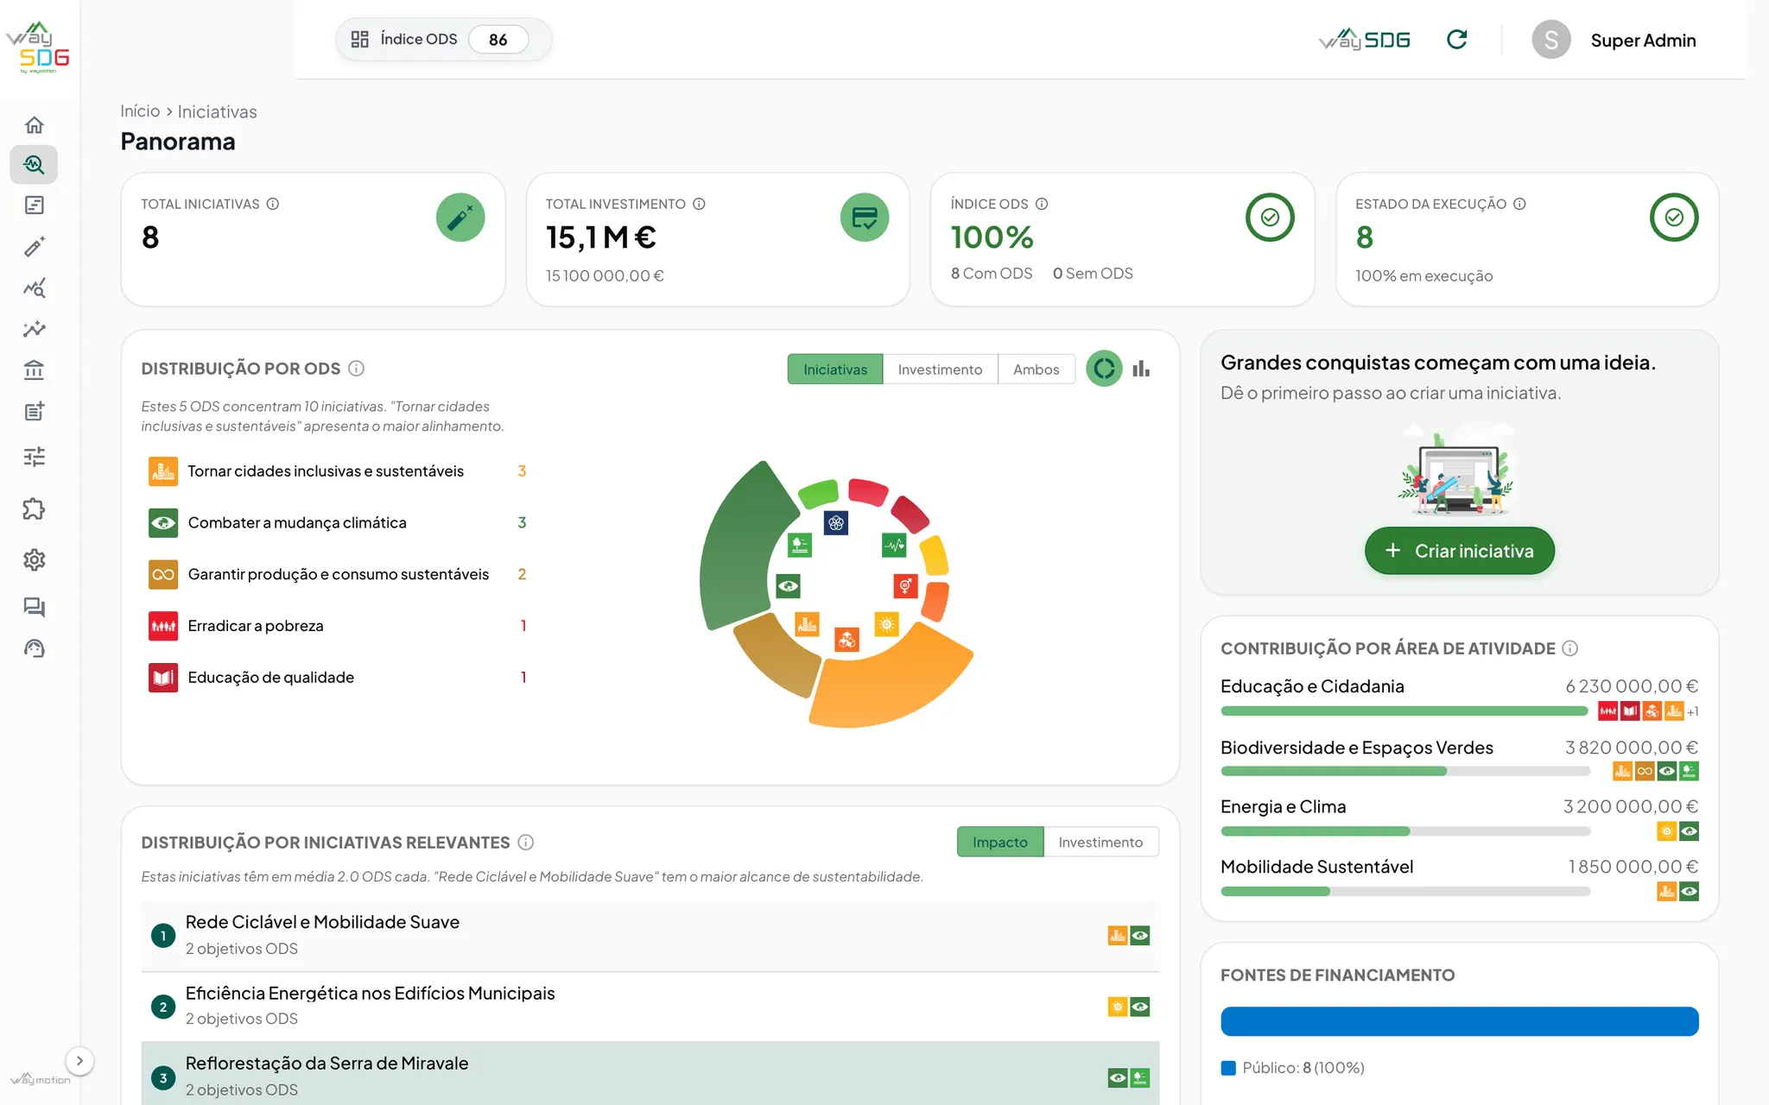
Task: Open Eficiência Energética nos Edifícios Municipais initiative
Action: coord(650,1007)
